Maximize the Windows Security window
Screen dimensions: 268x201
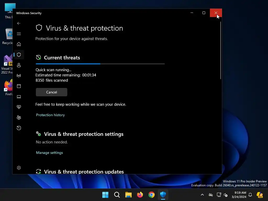pyautogui.click(x=204, y=13)
